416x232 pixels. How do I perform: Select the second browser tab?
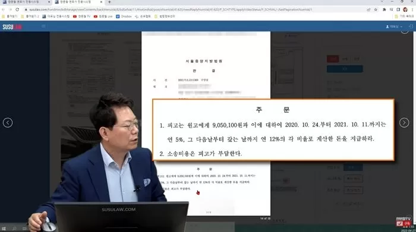click(78, 2)
